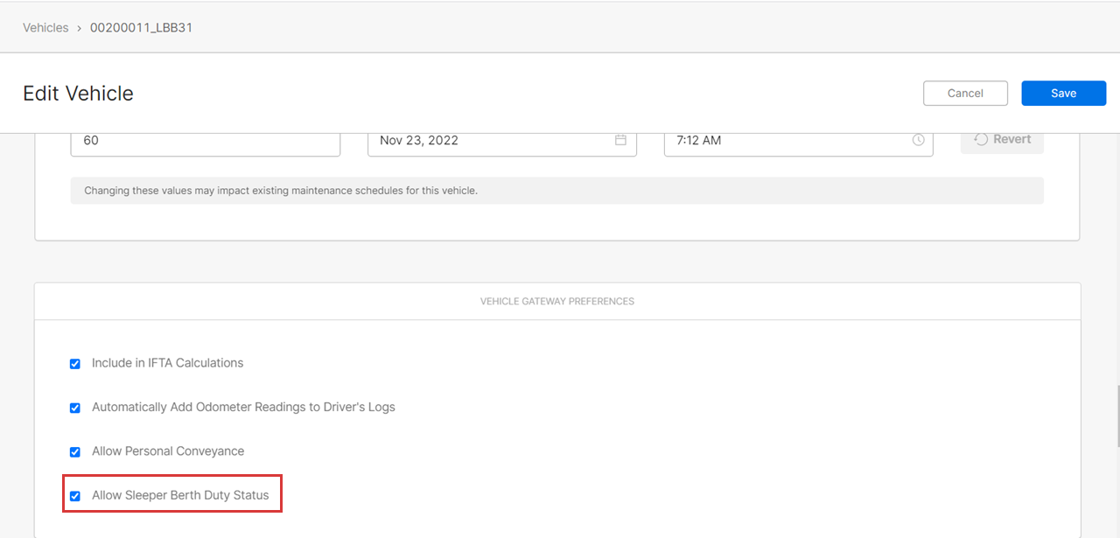The height and width of the screenshot is (538, 1120).
Task: Go back to Vehicles breadcrumb
Action: [45, 28]
